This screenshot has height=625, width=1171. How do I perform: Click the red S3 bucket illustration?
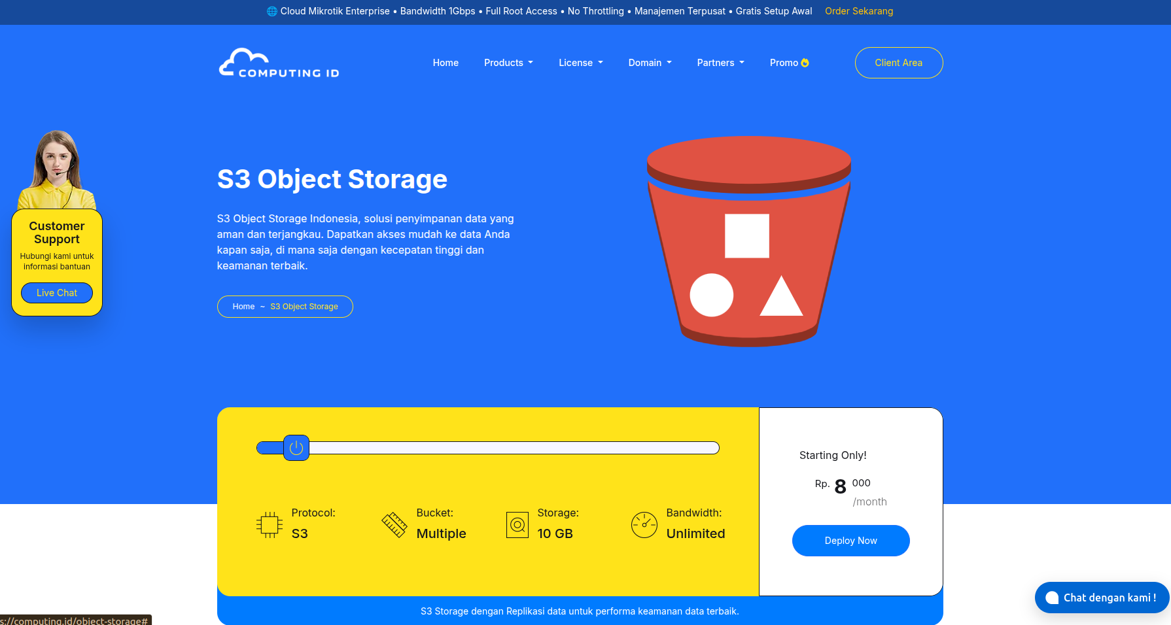coord(748,241)
